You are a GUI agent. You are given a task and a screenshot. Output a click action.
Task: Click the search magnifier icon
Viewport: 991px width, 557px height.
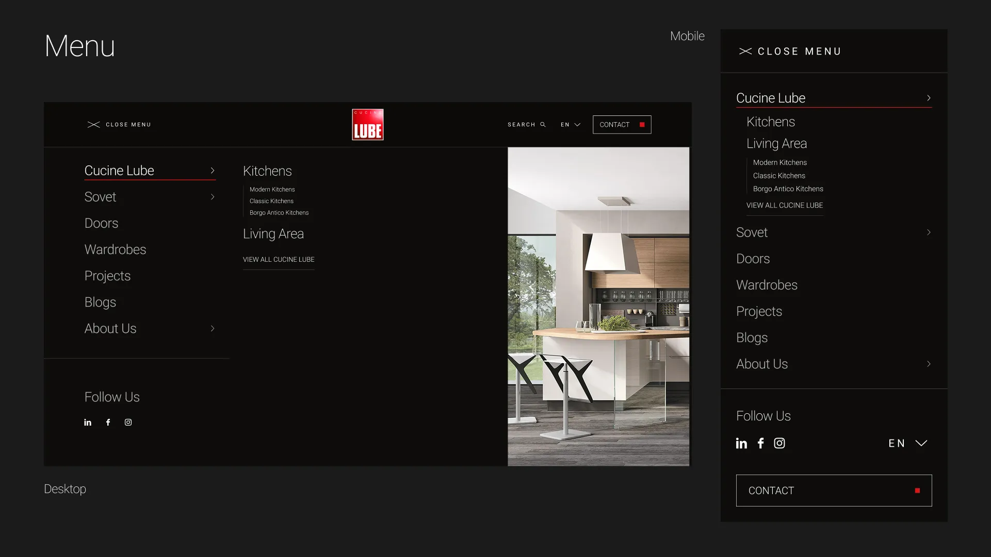543,125
